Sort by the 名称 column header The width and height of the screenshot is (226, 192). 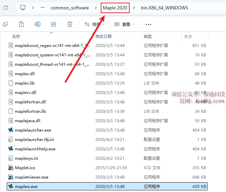coord(16,37)
